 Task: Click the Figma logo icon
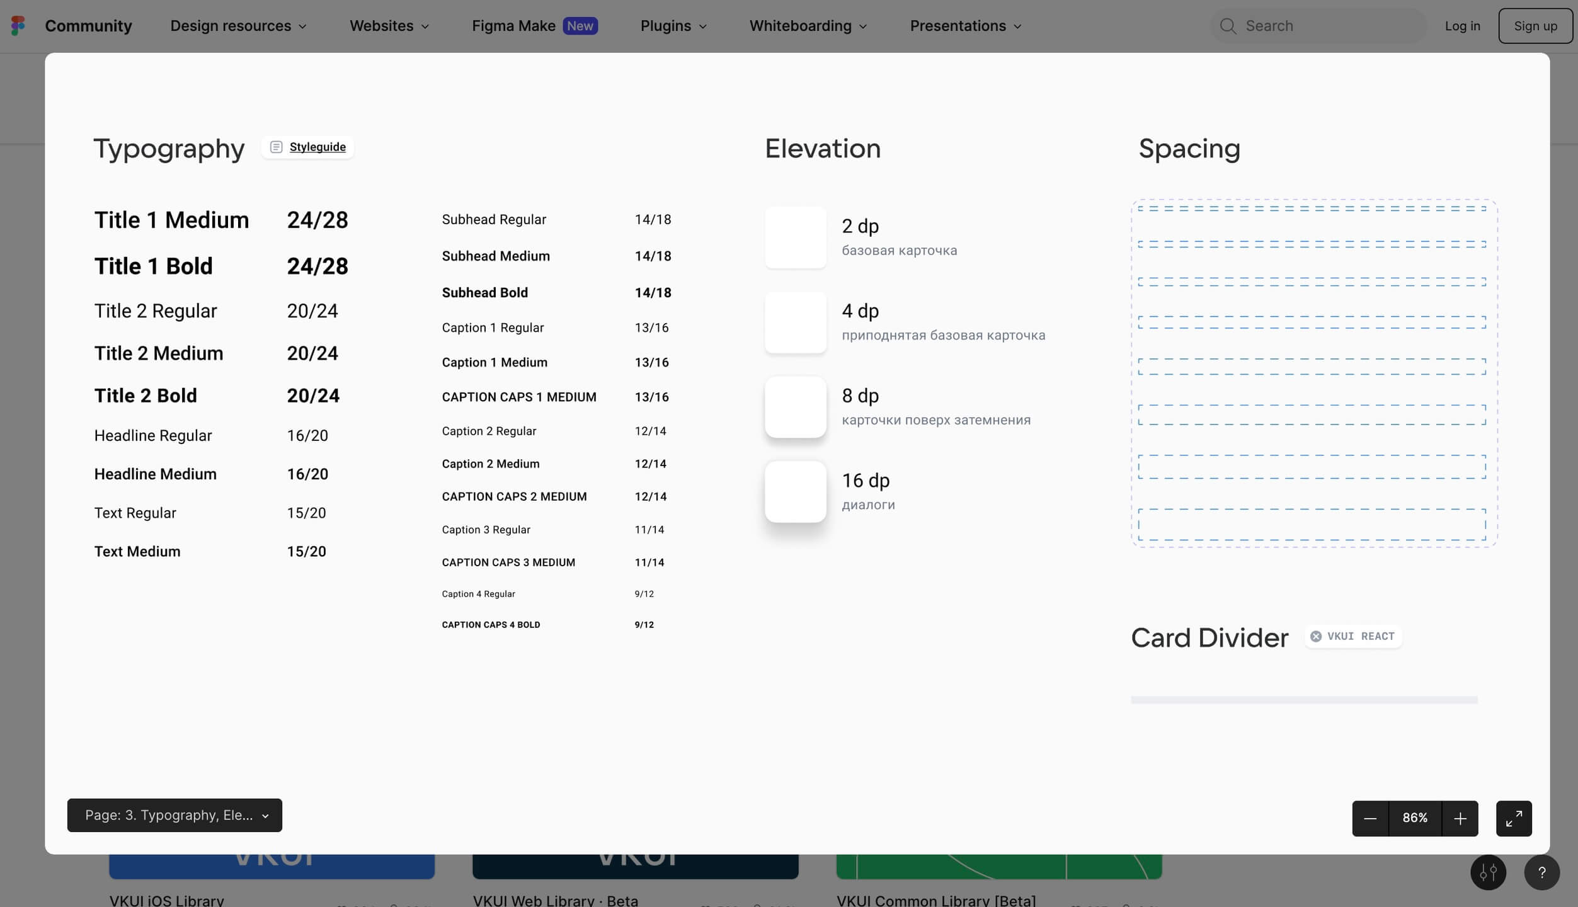click(18, 26)
